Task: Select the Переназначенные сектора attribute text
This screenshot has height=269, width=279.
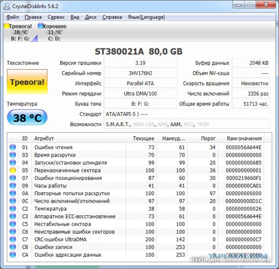Action: coord(68,170)
